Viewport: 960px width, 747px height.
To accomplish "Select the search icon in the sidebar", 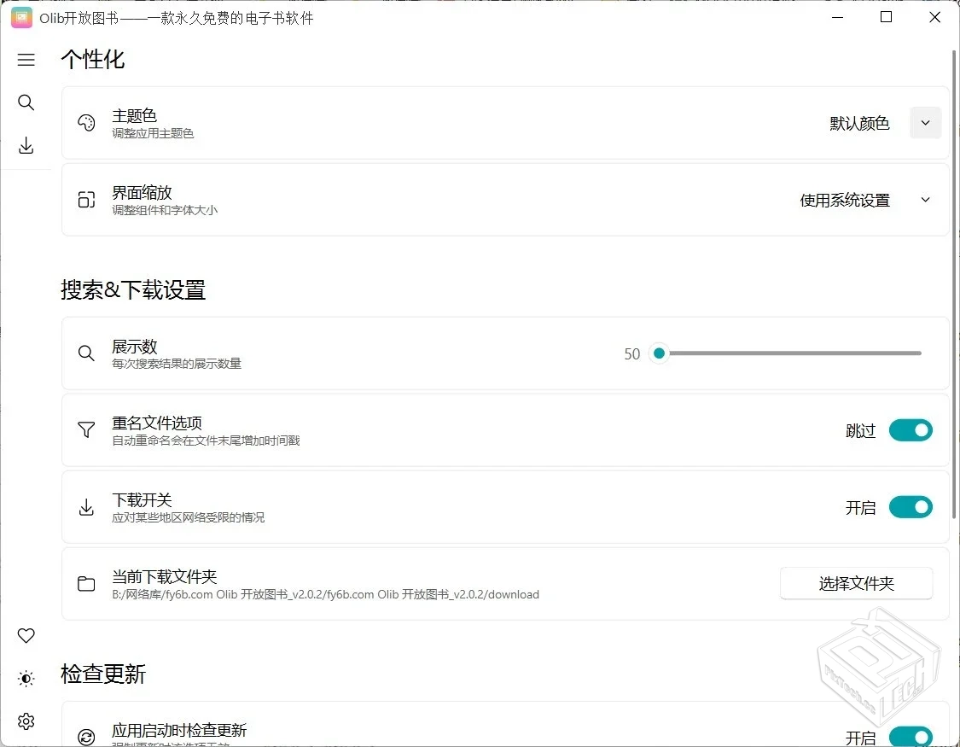I will coord(26,102).
